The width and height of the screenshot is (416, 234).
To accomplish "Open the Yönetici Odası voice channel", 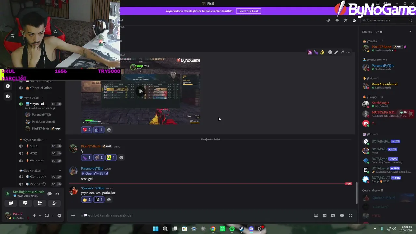I will point(40,88).
